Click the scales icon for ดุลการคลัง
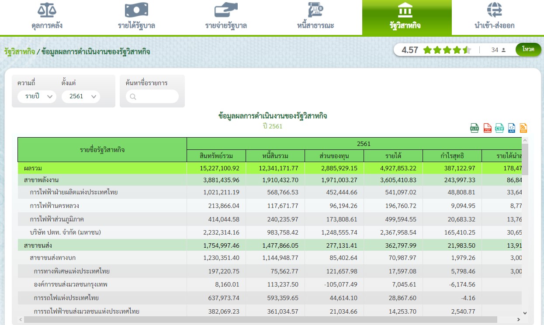The image size is (544, 325). [47, 10]
